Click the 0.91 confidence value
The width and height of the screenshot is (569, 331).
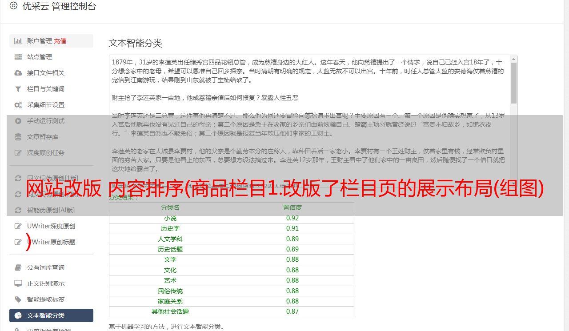click(293, 228)
